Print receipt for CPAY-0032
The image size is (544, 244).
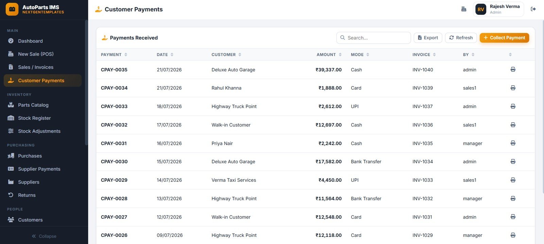(513, 125)
